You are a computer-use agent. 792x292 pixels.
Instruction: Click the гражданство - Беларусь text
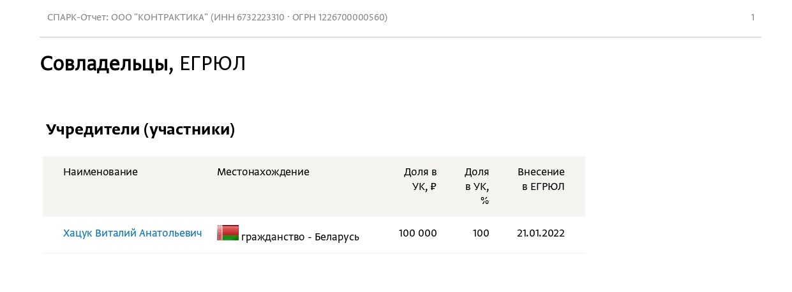[x=300, y=237]
